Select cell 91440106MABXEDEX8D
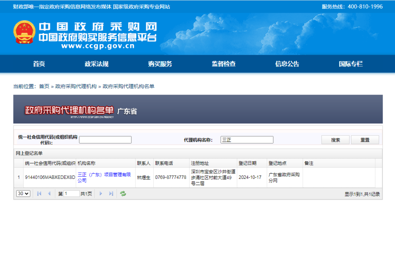 pos(50,177)
